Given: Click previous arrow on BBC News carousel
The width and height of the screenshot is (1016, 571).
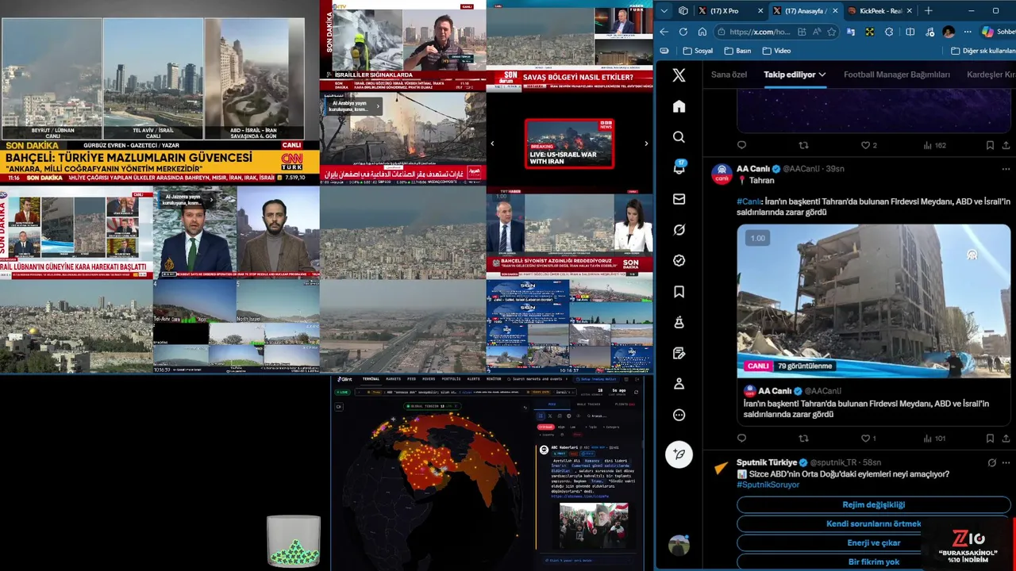Looking at the screenshot, I should point(492,144).
